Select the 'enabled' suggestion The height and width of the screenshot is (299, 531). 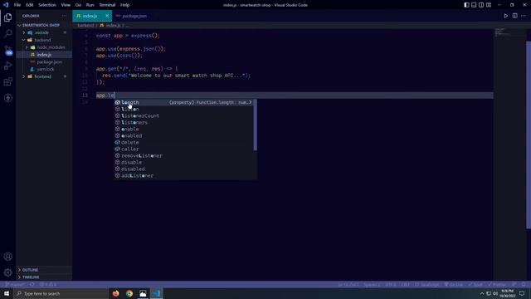pos(184,135)
